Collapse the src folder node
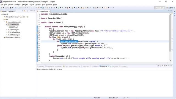Viewport: 176px width, 99px height. click(3, 19)
